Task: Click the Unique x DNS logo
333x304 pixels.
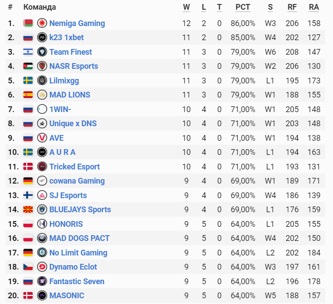Action: click(x=42, y=124)
